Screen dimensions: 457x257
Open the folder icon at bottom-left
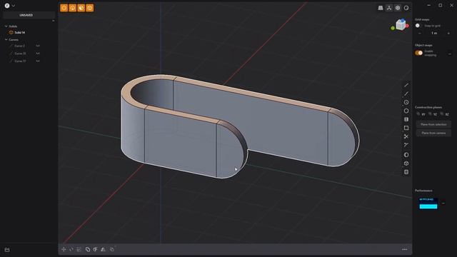(x=7, y=250)
